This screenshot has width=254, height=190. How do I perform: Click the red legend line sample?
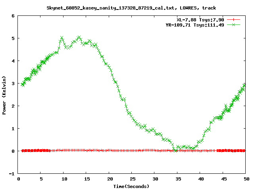(233, 20)
